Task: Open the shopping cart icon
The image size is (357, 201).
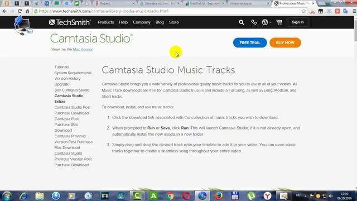Action: (x=279, y=22)
